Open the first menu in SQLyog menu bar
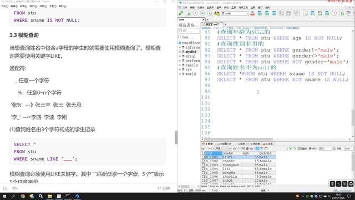Screen dimensions: 355x200 [185, 7]
